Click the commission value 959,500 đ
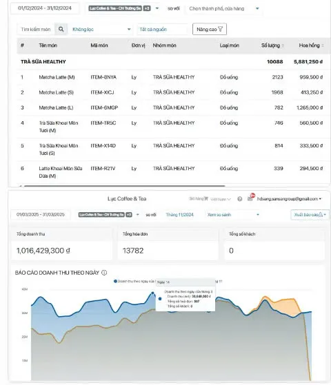 [311, 77]
